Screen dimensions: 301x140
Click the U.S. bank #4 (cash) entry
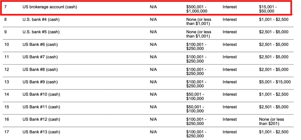pyautogui.click(x=41, y=19)
